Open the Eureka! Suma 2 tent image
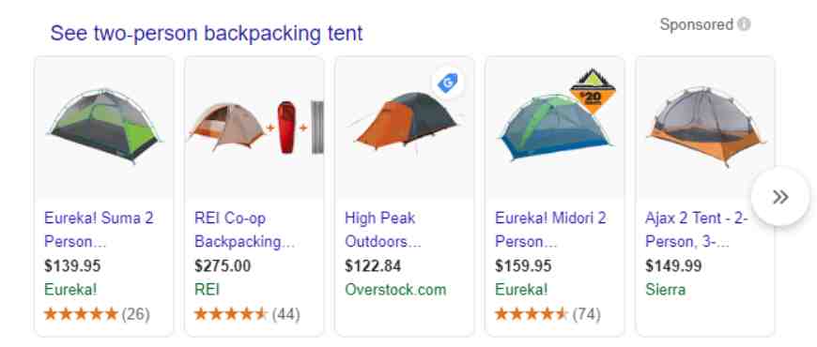This screenshot has height=347, width=817. pos(104,127)
